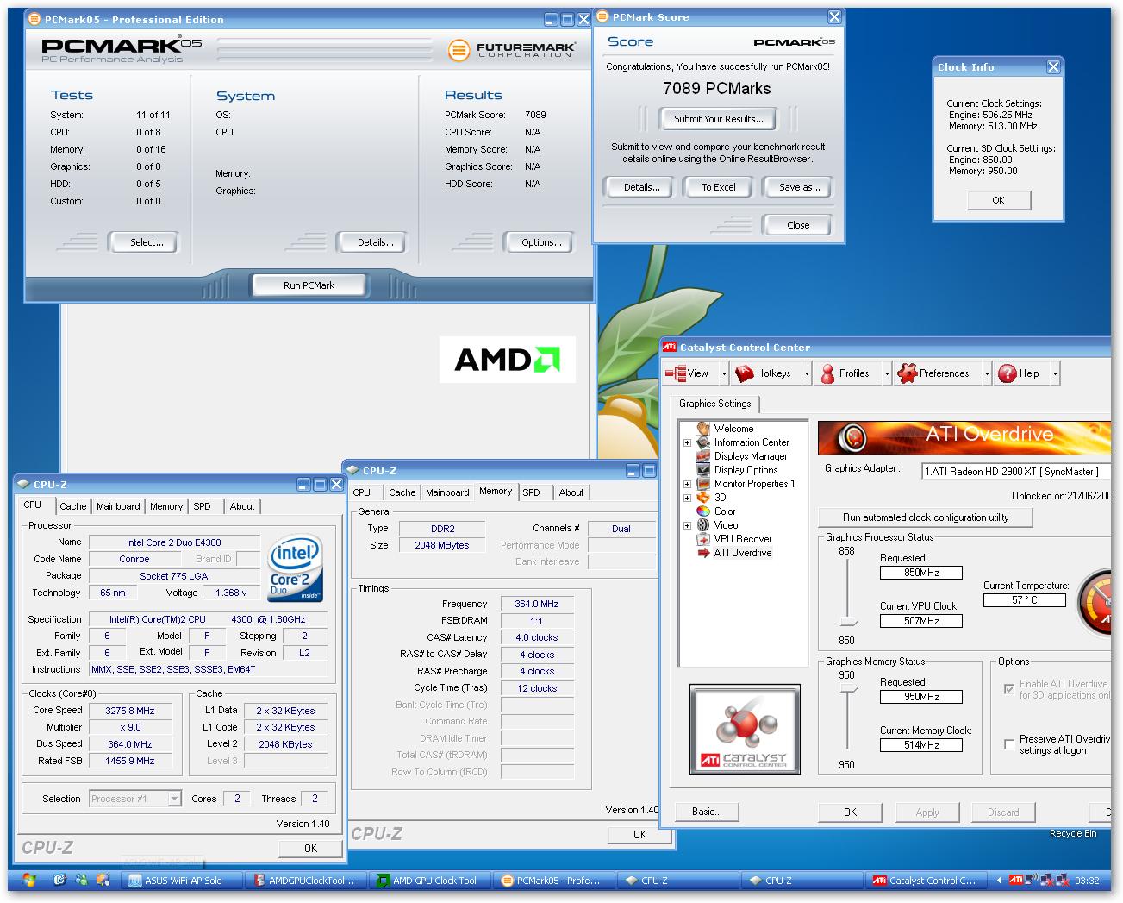1123x903 pixels.
Task: Expand the Monitor Properties 1 tree node
Action: click(687, 484)
